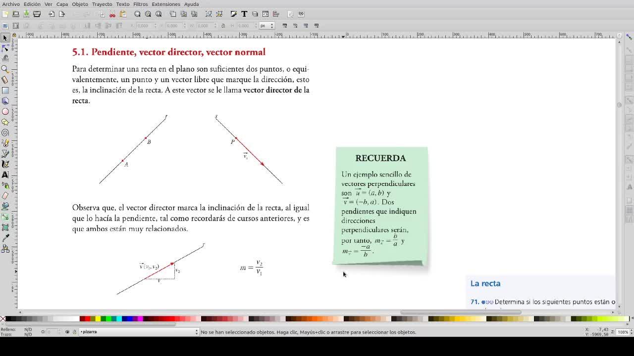Toggle scaling of rounded rectangle corners

pos(295,26)
